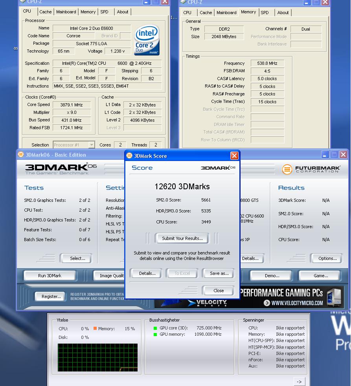
Task: Click the orange Memory legend square
Action: (x=95, y=328)
